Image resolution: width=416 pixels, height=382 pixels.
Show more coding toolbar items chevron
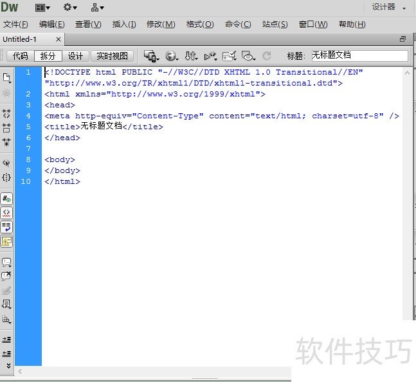pyautogui.click(x=8, y=366)
